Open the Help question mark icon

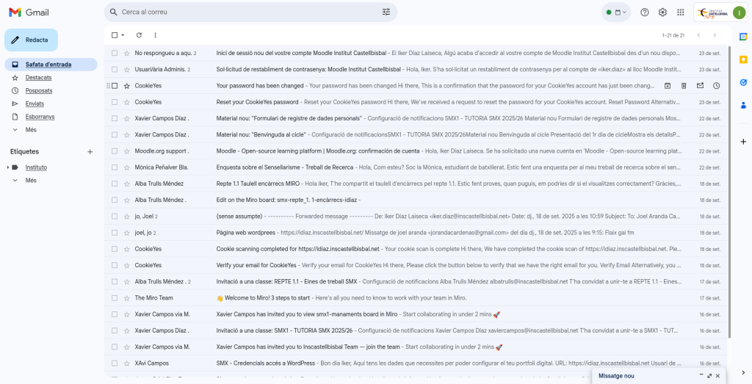point(645,12)
